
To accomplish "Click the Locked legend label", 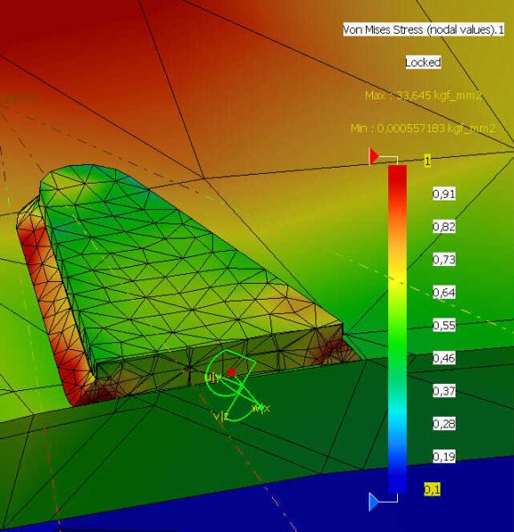I will point(423,62).
